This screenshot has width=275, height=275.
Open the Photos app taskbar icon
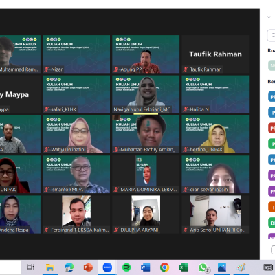[x=222, y=267]
